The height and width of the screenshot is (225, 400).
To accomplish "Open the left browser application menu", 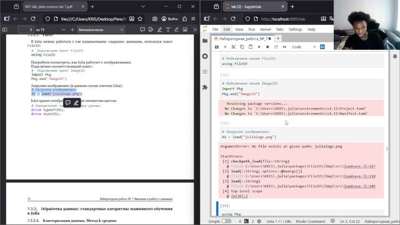I will click(193, 19).
